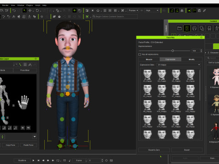219x164 pixels.
Task: Click the footsteps icon in second toolbar
Action: click(x=35, y=16)
